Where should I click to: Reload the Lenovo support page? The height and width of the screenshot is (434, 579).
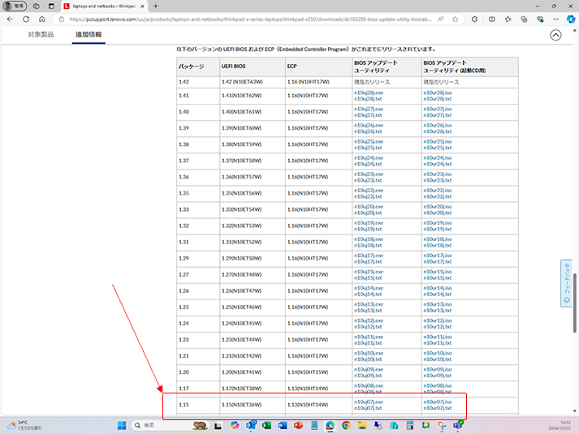tap(26, 19)
